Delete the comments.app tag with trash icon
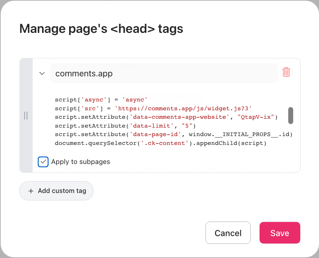The width and height of the screenshot is (319, 258). (x=286, y=72)
